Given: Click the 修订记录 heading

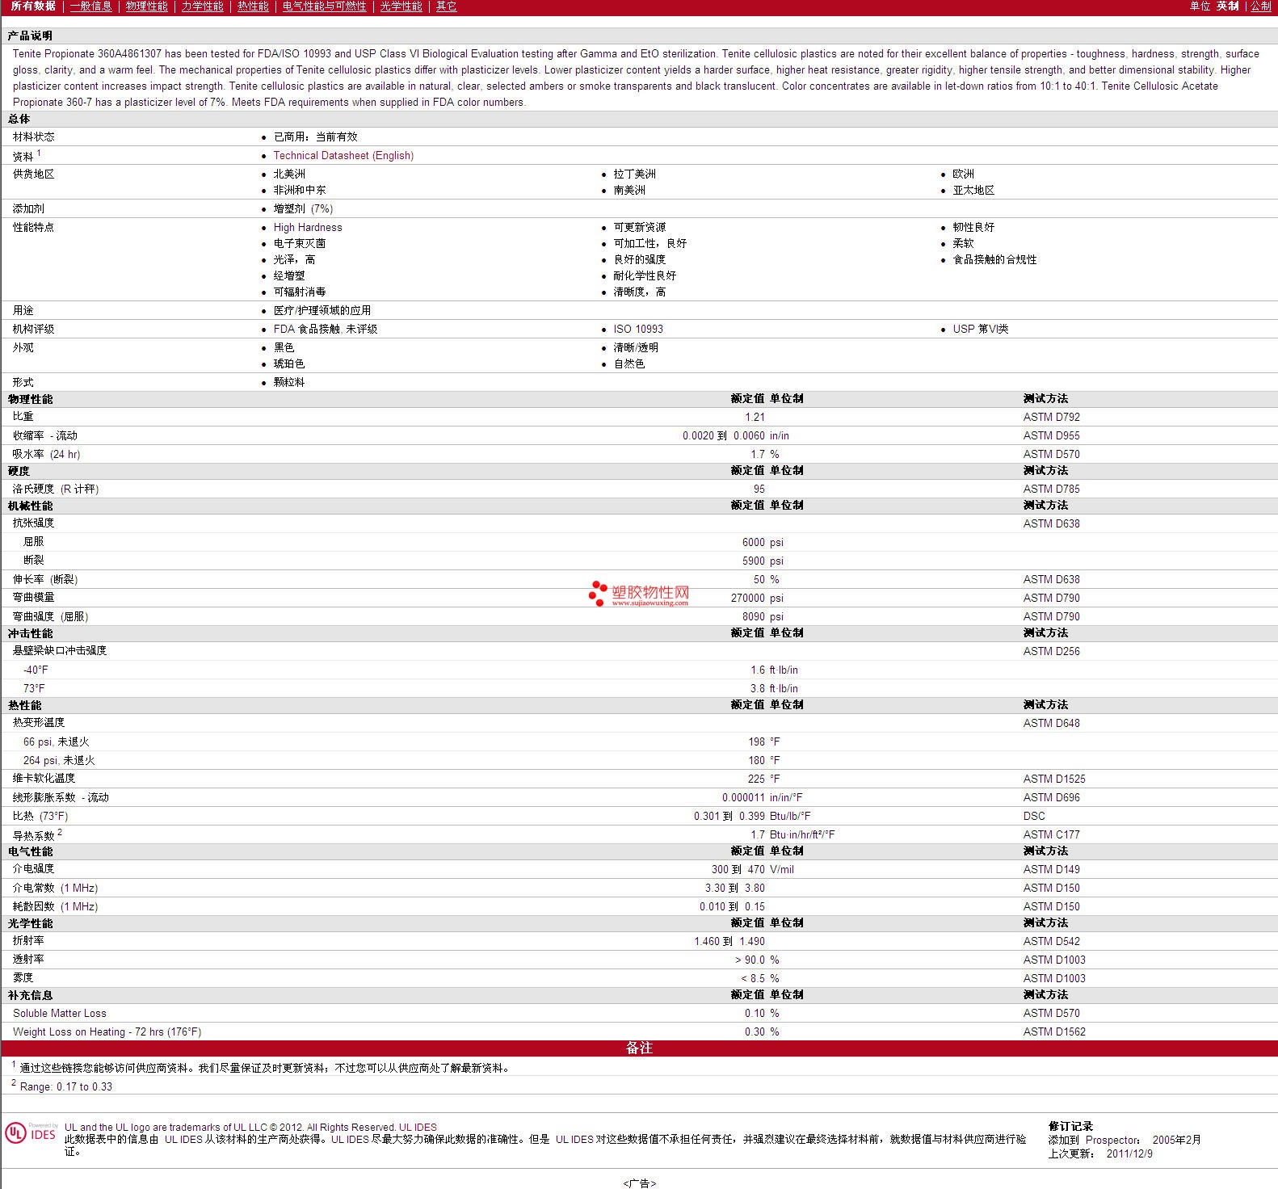Looking at the screenshot, I should (x=1070, y=1126).
